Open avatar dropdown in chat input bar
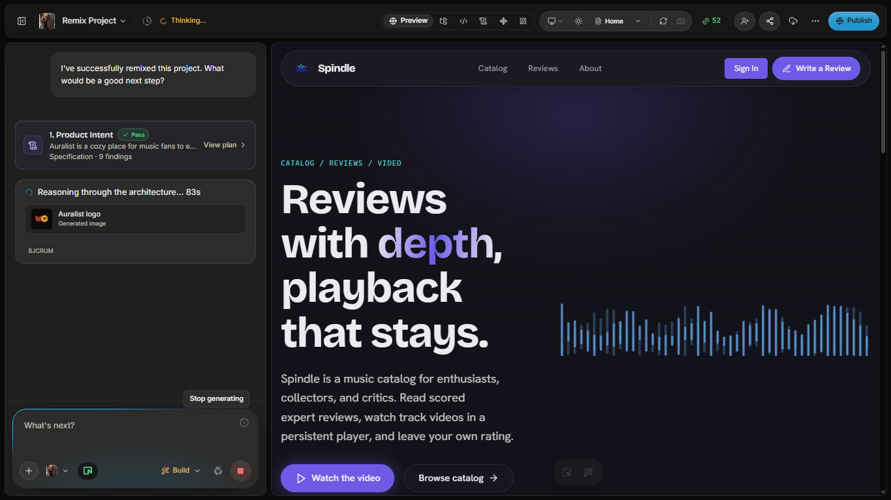Screen dimensions: 891x500 [x=57, y=471]
